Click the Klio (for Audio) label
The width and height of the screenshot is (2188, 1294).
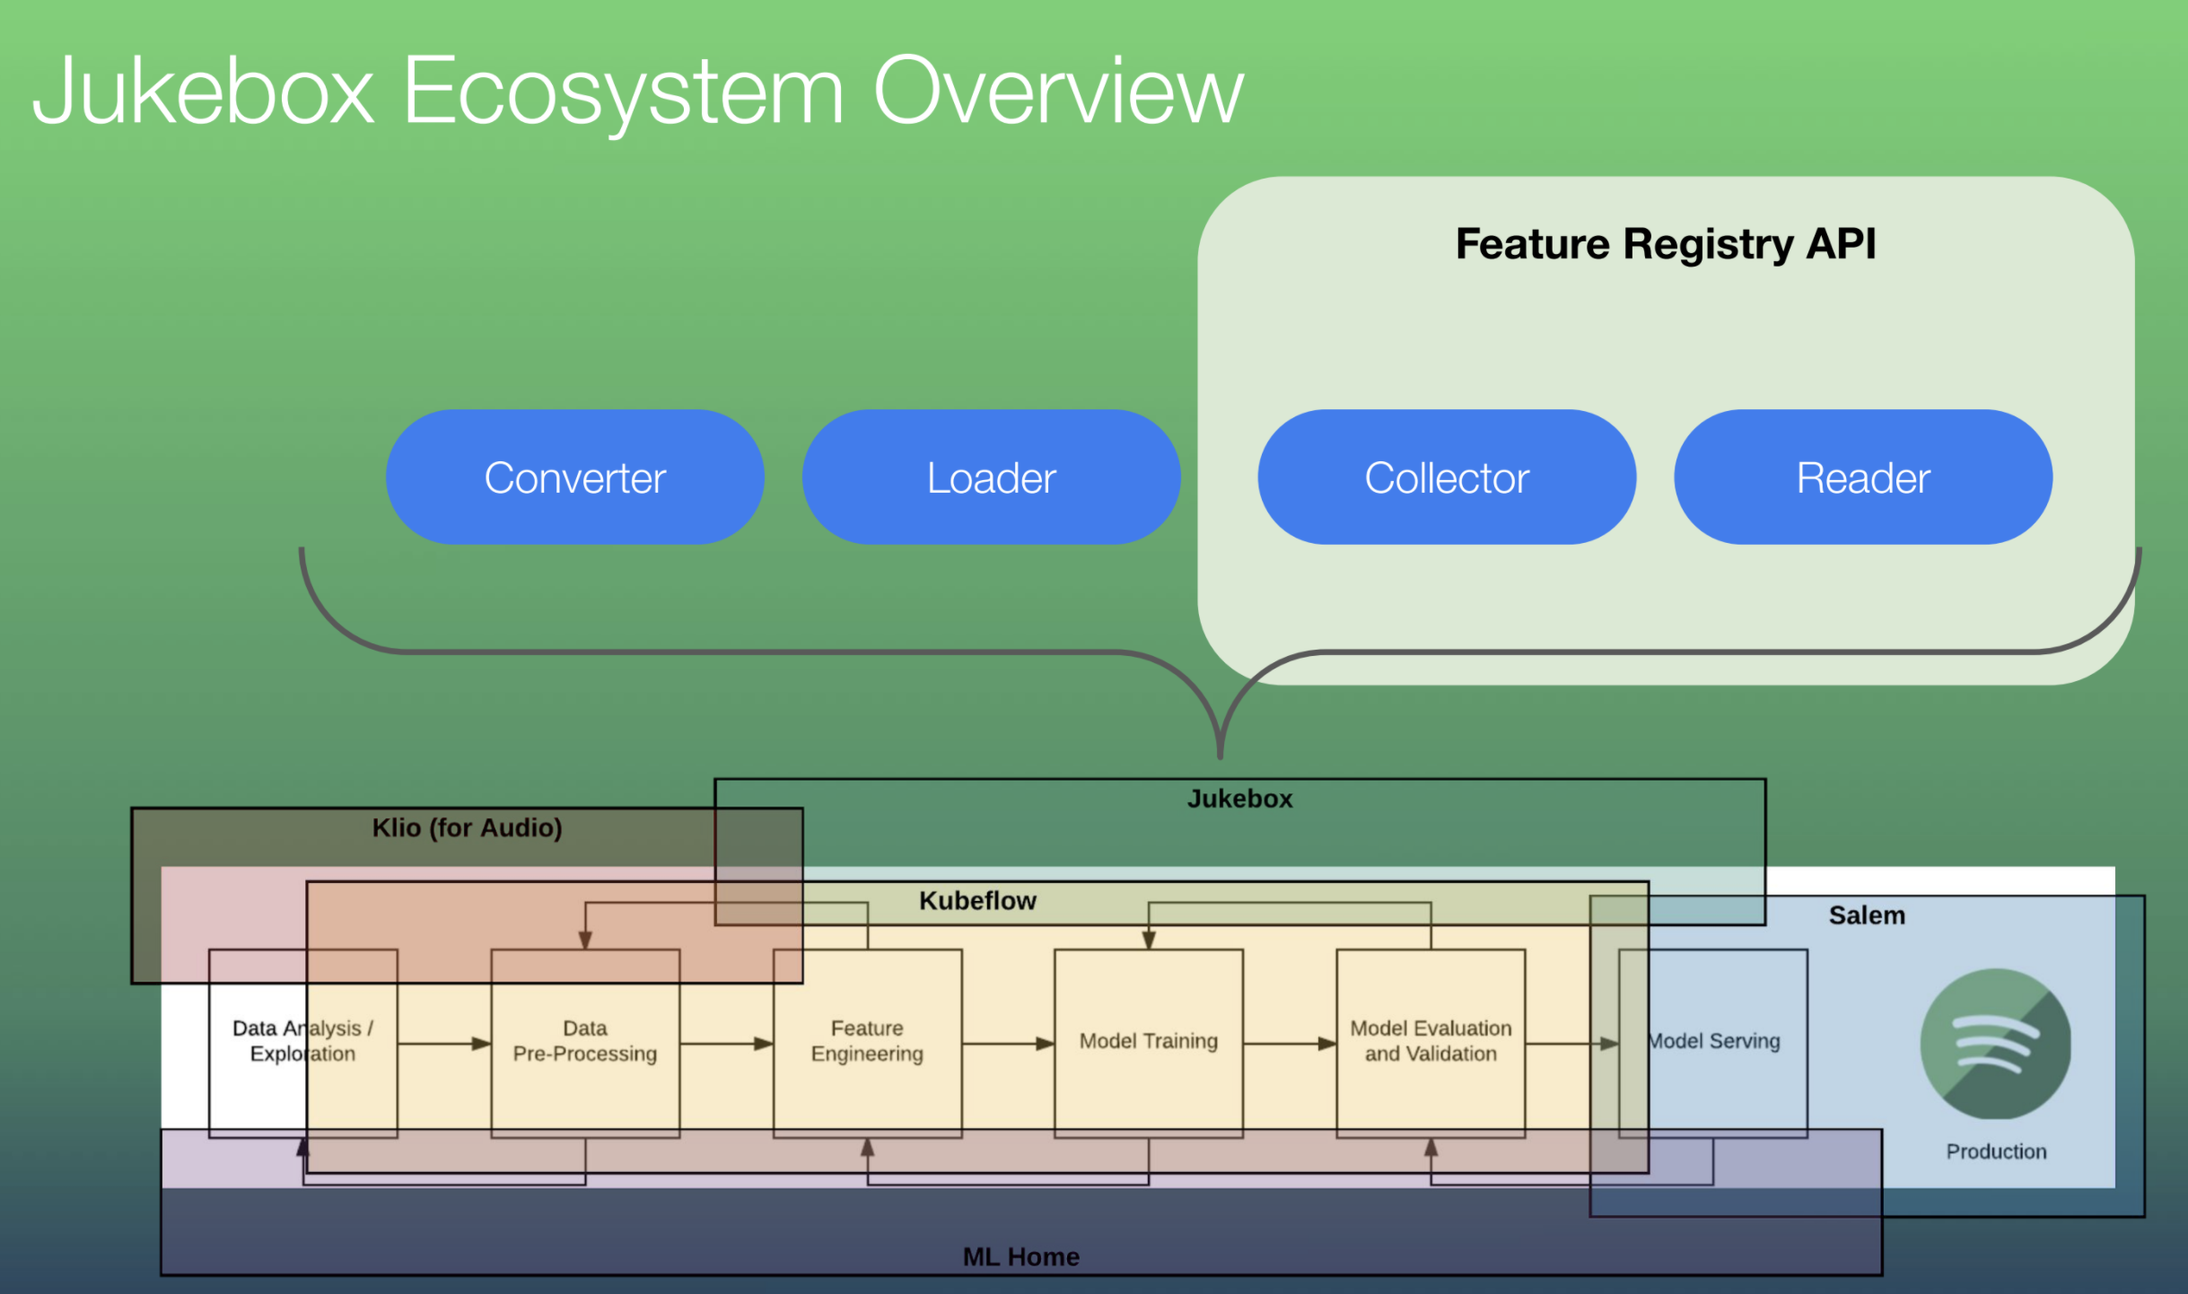click(468, 827)
